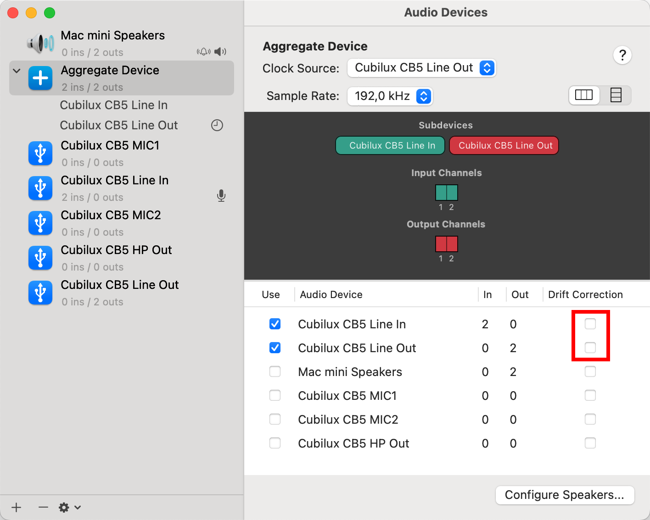
Task: Select Cubilux CB5 MIC1 device name in sidebar
Action: (110, 145)
